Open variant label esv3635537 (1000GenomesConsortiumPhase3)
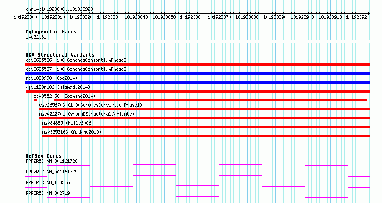382x203 pixels. click(77, 69)
